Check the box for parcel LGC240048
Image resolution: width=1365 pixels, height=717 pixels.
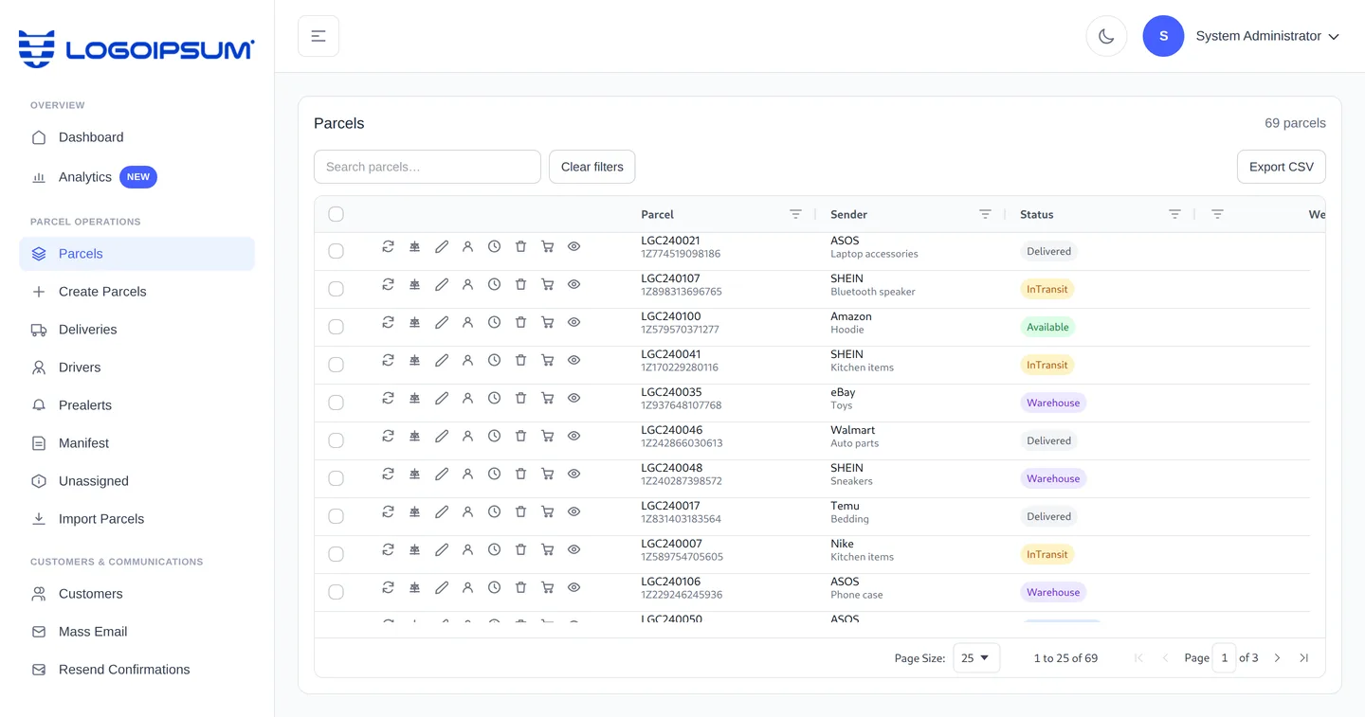[x=336, y=478]
